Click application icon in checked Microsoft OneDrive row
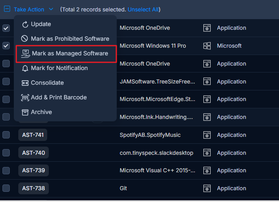The height and width of the screenshot is (202, 279). coord(207,28)
